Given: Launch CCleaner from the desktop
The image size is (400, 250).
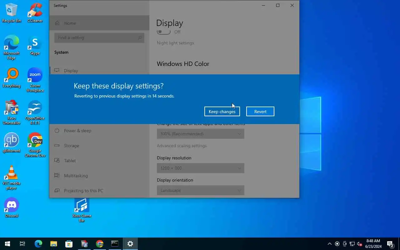Looking at the screenshot, I should pos(35,13).
